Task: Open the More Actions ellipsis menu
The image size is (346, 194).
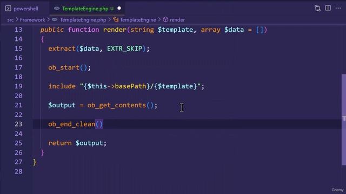Action: point(338,9)
